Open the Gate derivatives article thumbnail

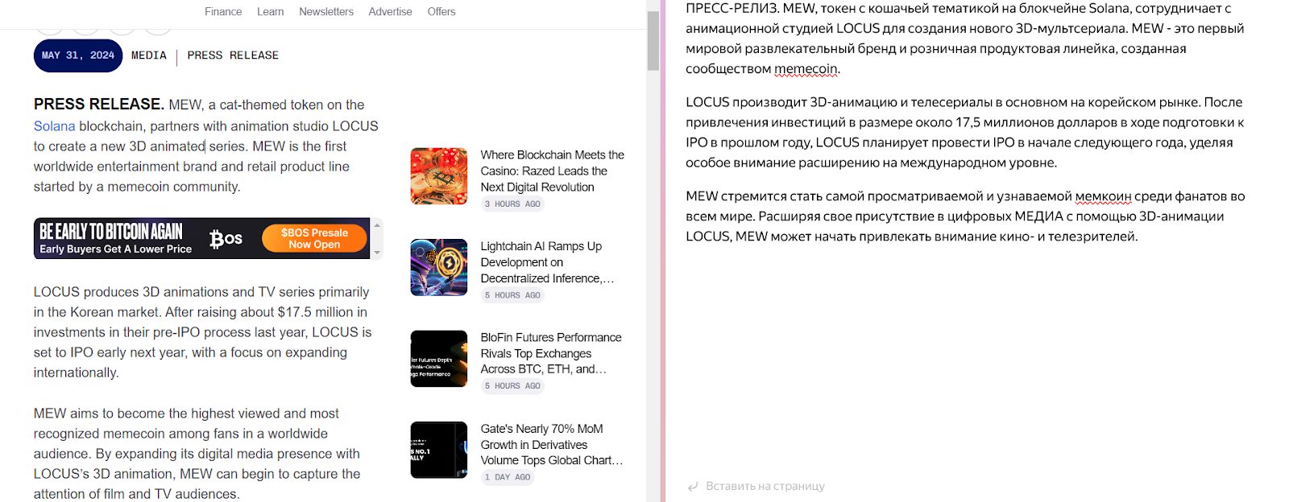[439, 450]
